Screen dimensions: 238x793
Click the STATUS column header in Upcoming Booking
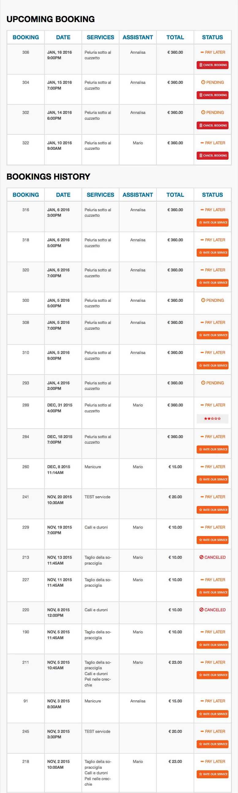point(213,37)
